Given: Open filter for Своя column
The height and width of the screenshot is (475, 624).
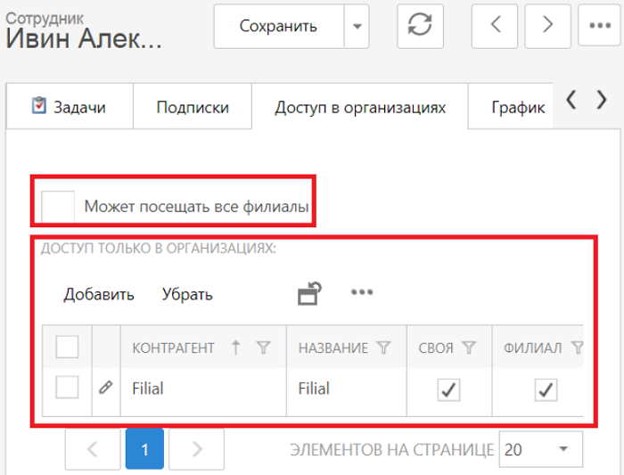Looking at the screenshot, I should (469, 348).
